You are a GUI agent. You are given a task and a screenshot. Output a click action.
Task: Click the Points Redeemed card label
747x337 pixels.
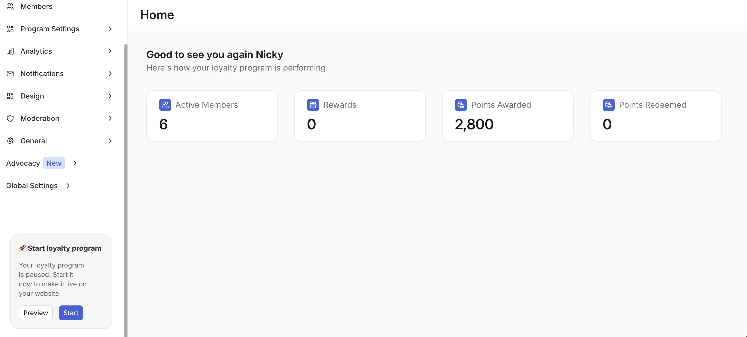click(652, 105)
